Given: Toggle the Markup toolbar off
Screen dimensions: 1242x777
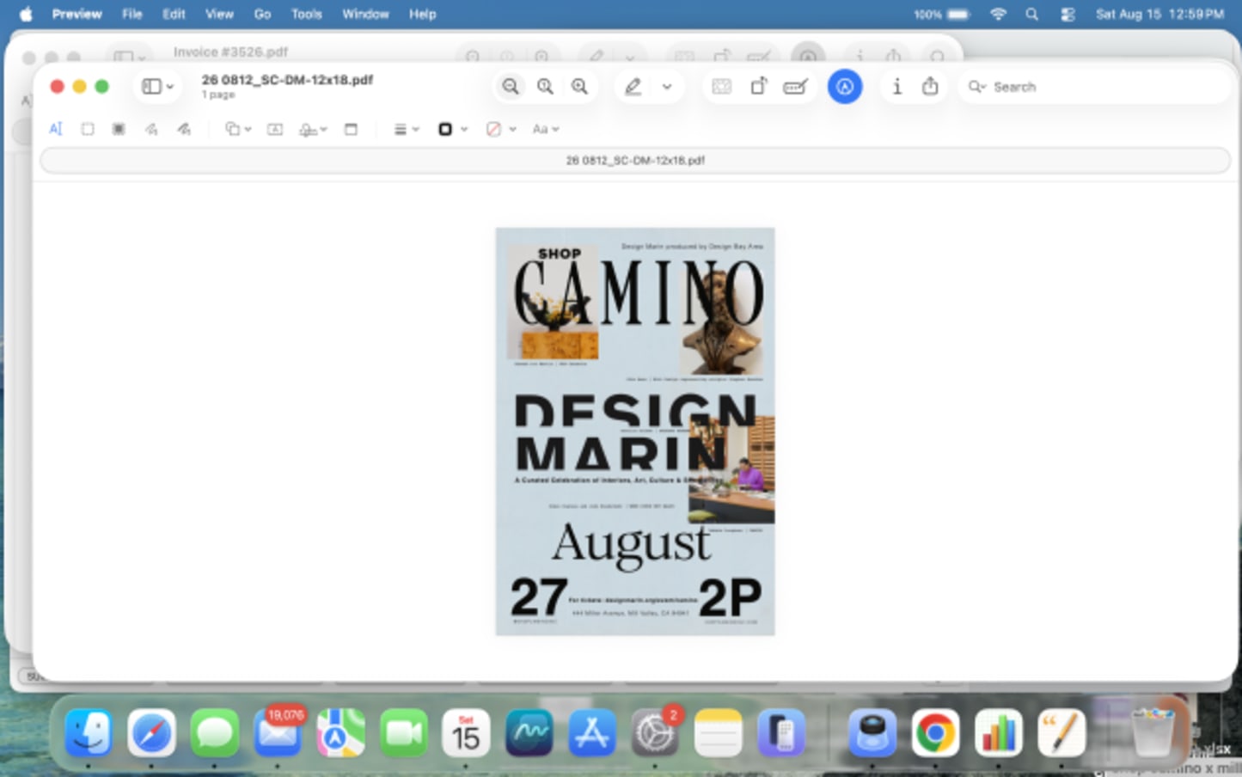Looking at the screenshot, I should 845,86.
